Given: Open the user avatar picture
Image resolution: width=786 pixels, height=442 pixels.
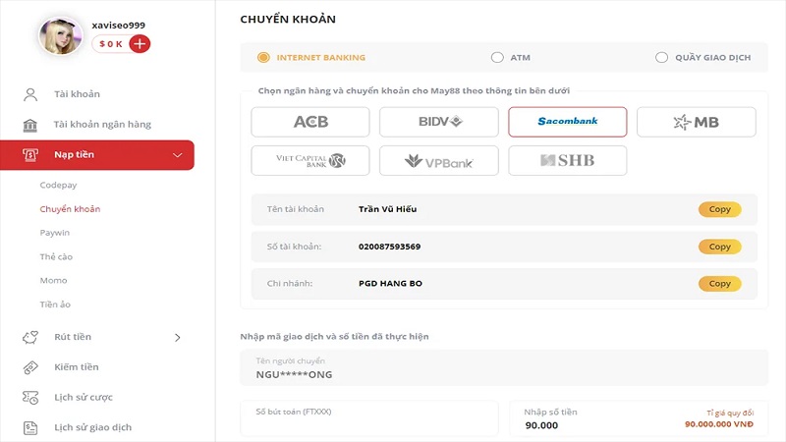Looking at the screenshot, I should [x=61, y=36].
